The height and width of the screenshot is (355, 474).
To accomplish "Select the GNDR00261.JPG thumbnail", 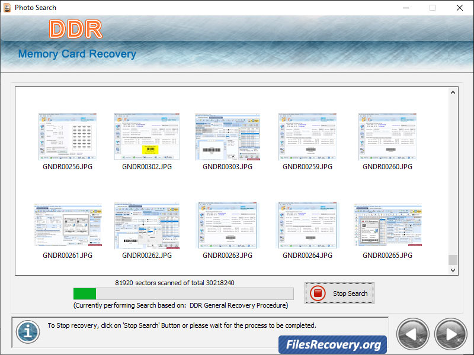I will [67, 227].
